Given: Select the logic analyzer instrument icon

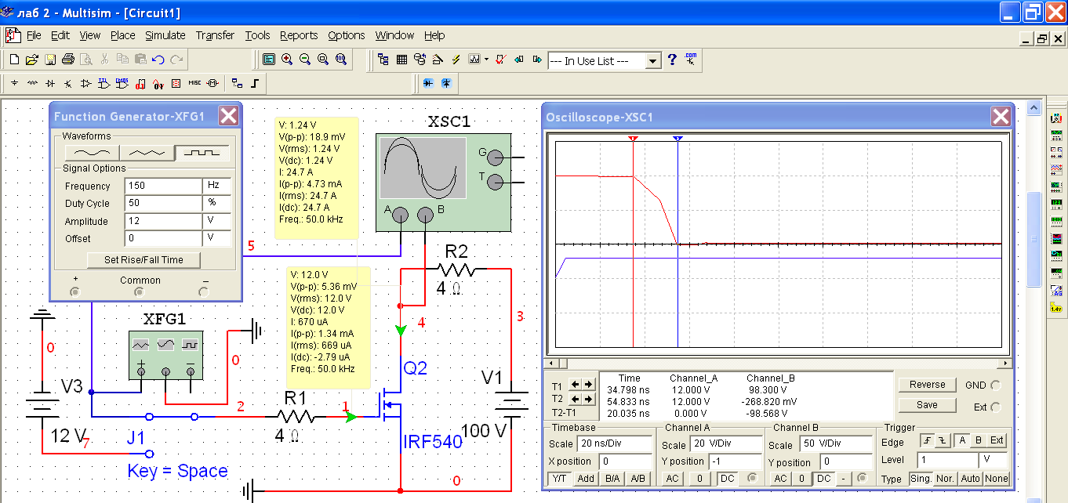Looking at the screenshot, I should [1056, 237].
